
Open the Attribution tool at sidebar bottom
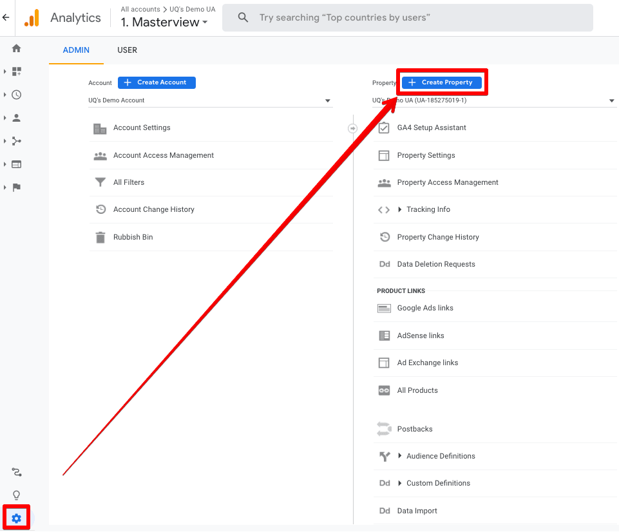point(15,472)
